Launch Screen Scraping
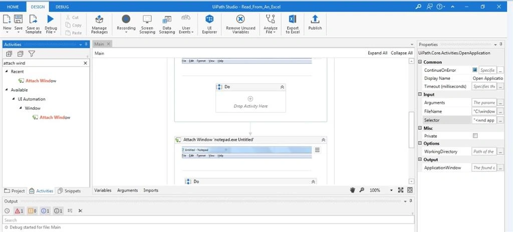The image size is (513, 232). pyautogui.click(x=147, y=24)
